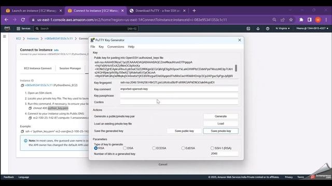
Task: Open the instance ID breadcrumb link
Action: pyautogui.click(x=59, y=39)
